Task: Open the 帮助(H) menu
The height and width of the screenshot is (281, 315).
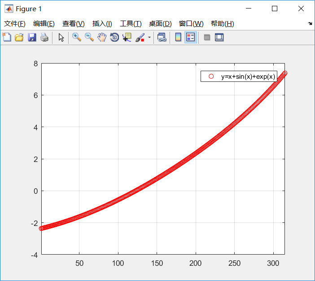Action: click(223, 24)
